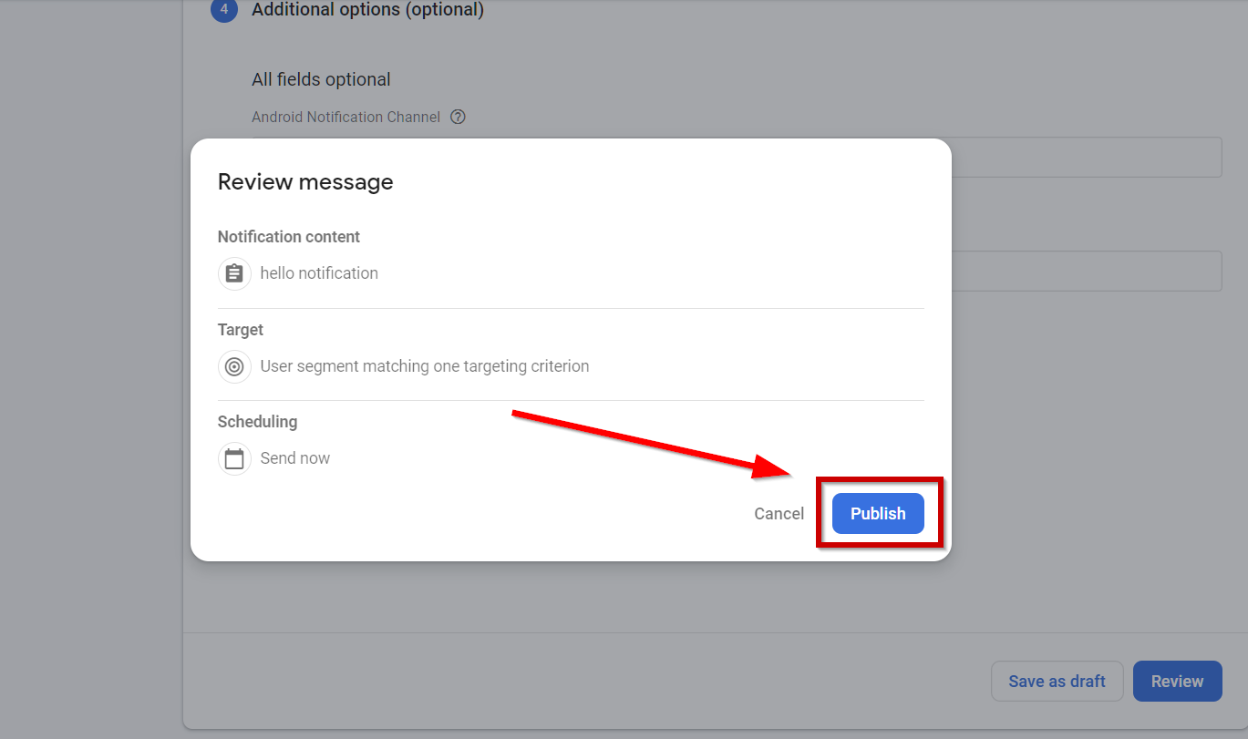Cancel the review dialog

779,513
